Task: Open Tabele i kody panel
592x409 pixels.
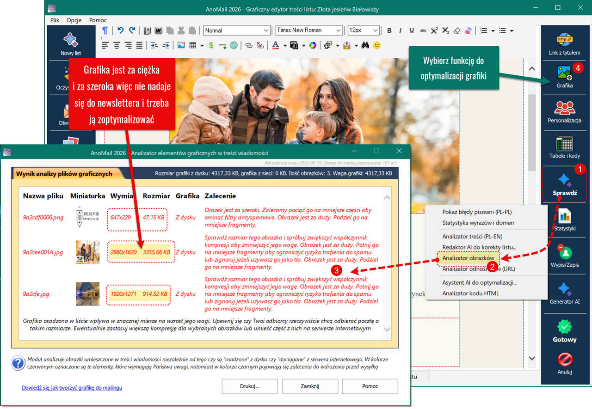Action: [564, 147]
